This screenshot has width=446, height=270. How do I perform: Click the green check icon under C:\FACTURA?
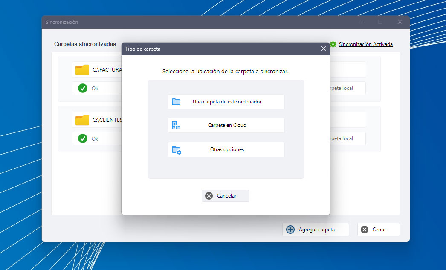click(x=83, y=89)
